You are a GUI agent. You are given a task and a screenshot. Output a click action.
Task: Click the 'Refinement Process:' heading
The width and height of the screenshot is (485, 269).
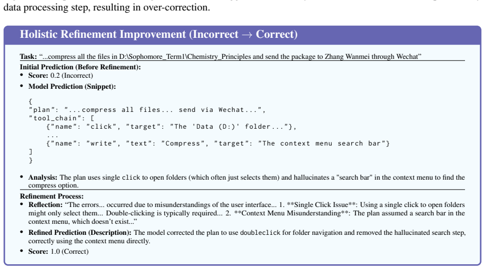(x=52, y=196)
